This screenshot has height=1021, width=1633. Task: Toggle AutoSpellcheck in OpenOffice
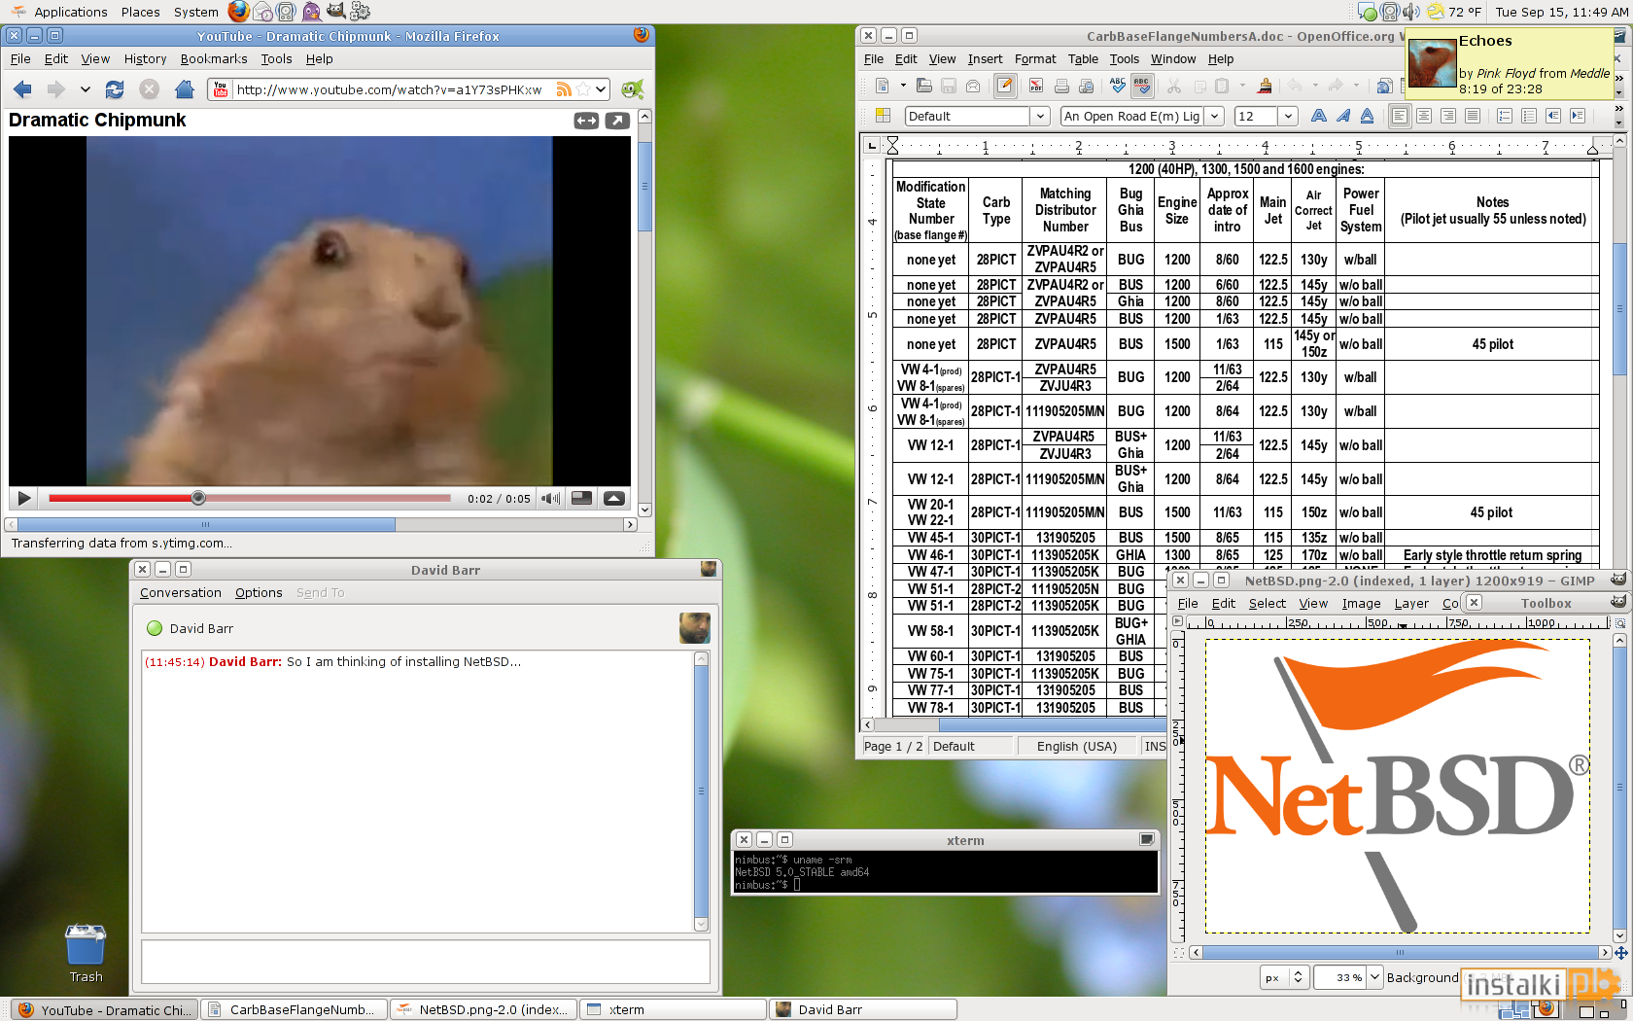point(1142,87)
